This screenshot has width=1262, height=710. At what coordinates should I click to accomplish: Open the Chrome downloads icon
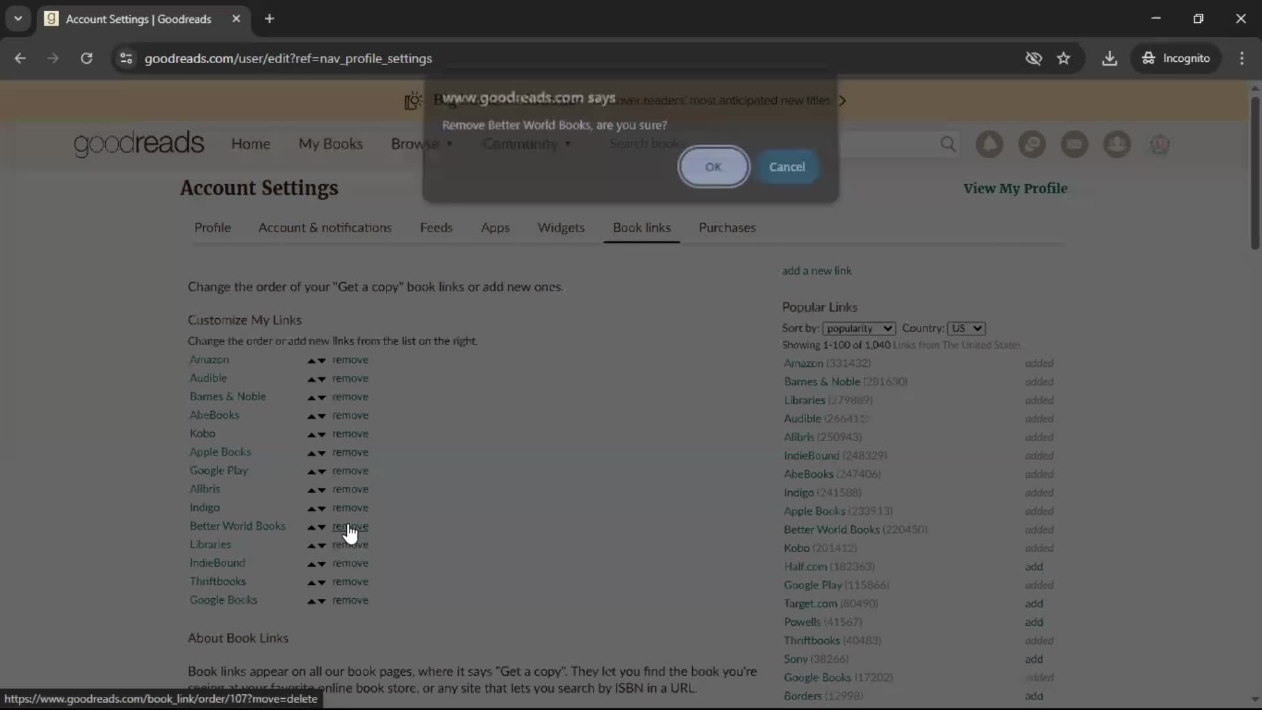(1110, 59)
